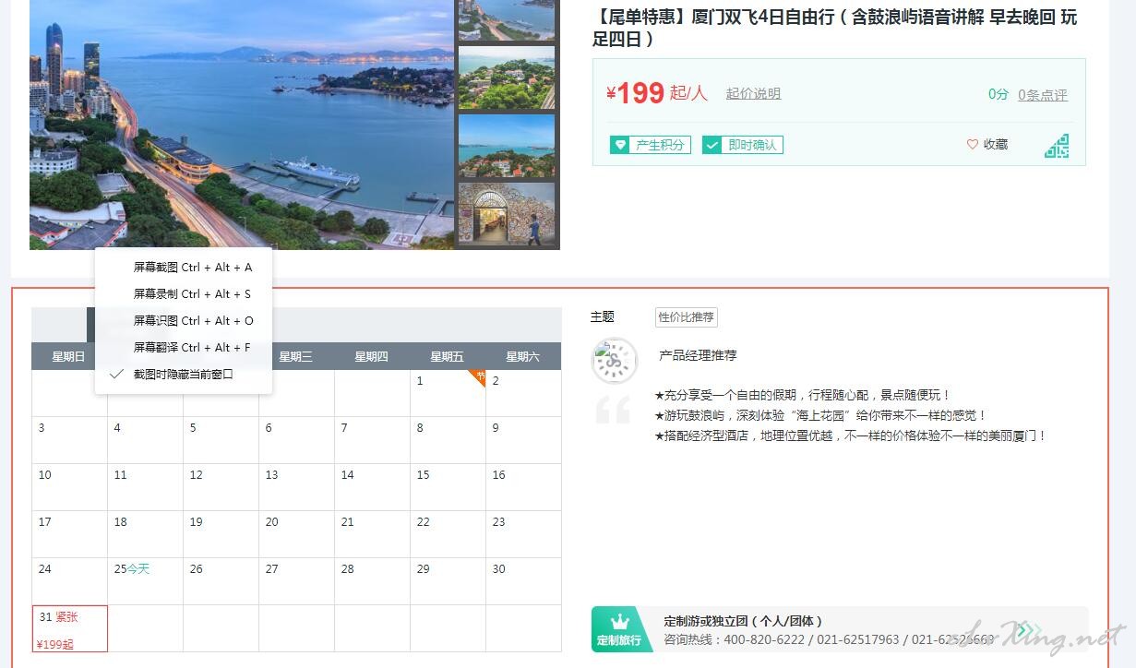Click the 【尾单特惠】厦门双飞4日自由行 title

[x=834, y=28]
